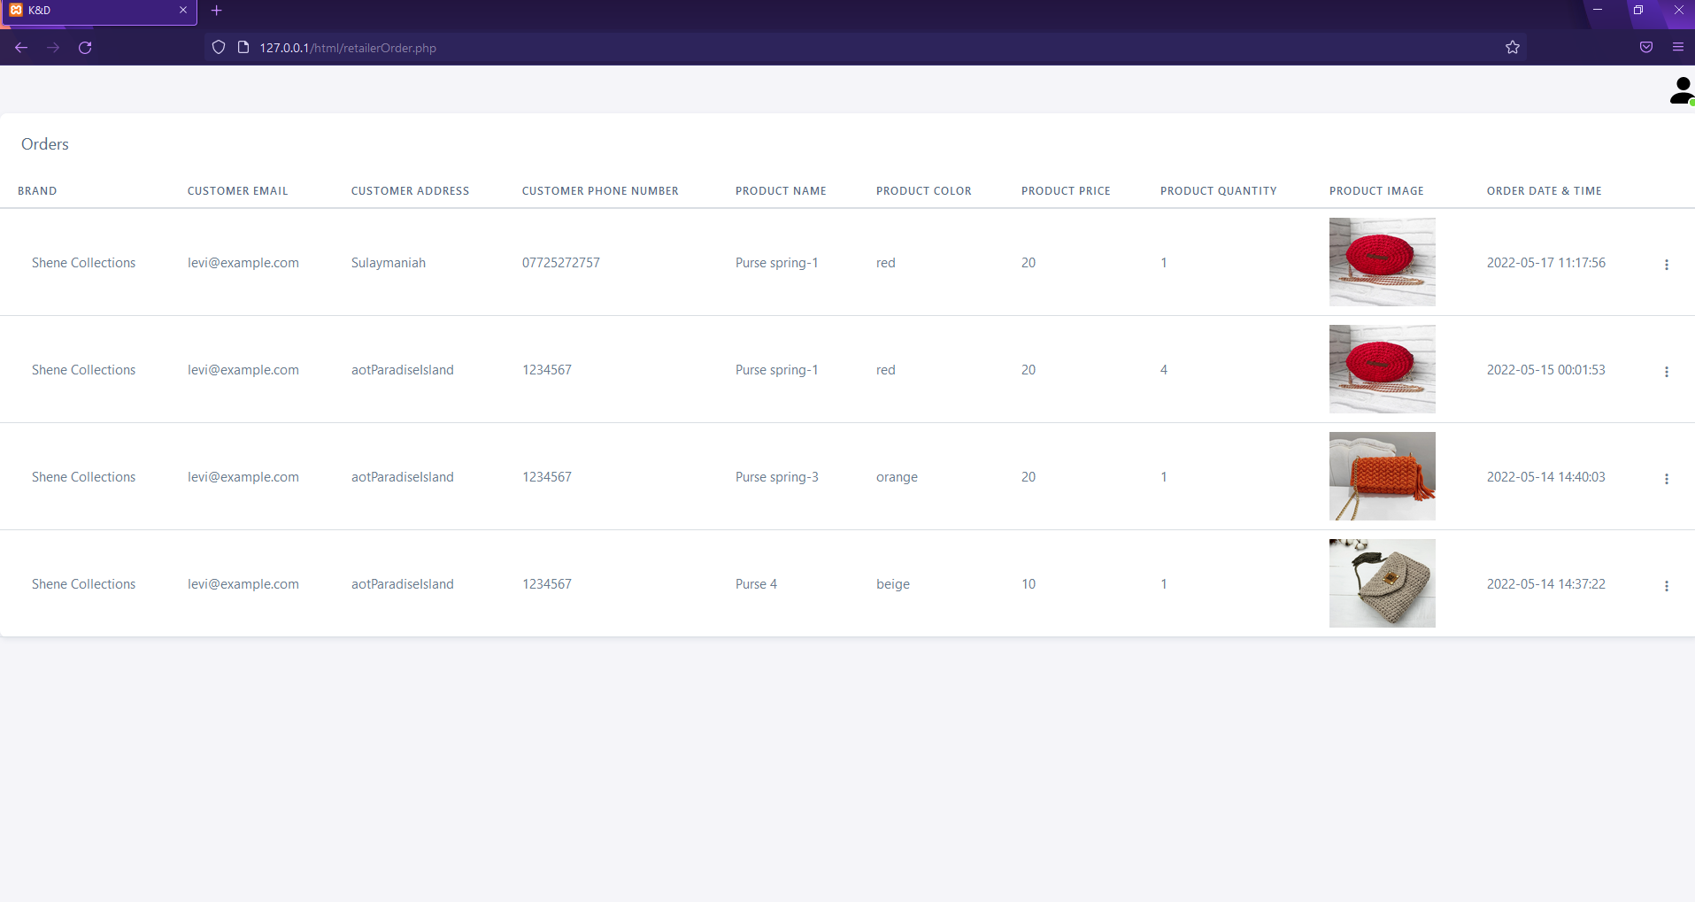Click date 2022-05-14 14:40:03

(1546, 477)
